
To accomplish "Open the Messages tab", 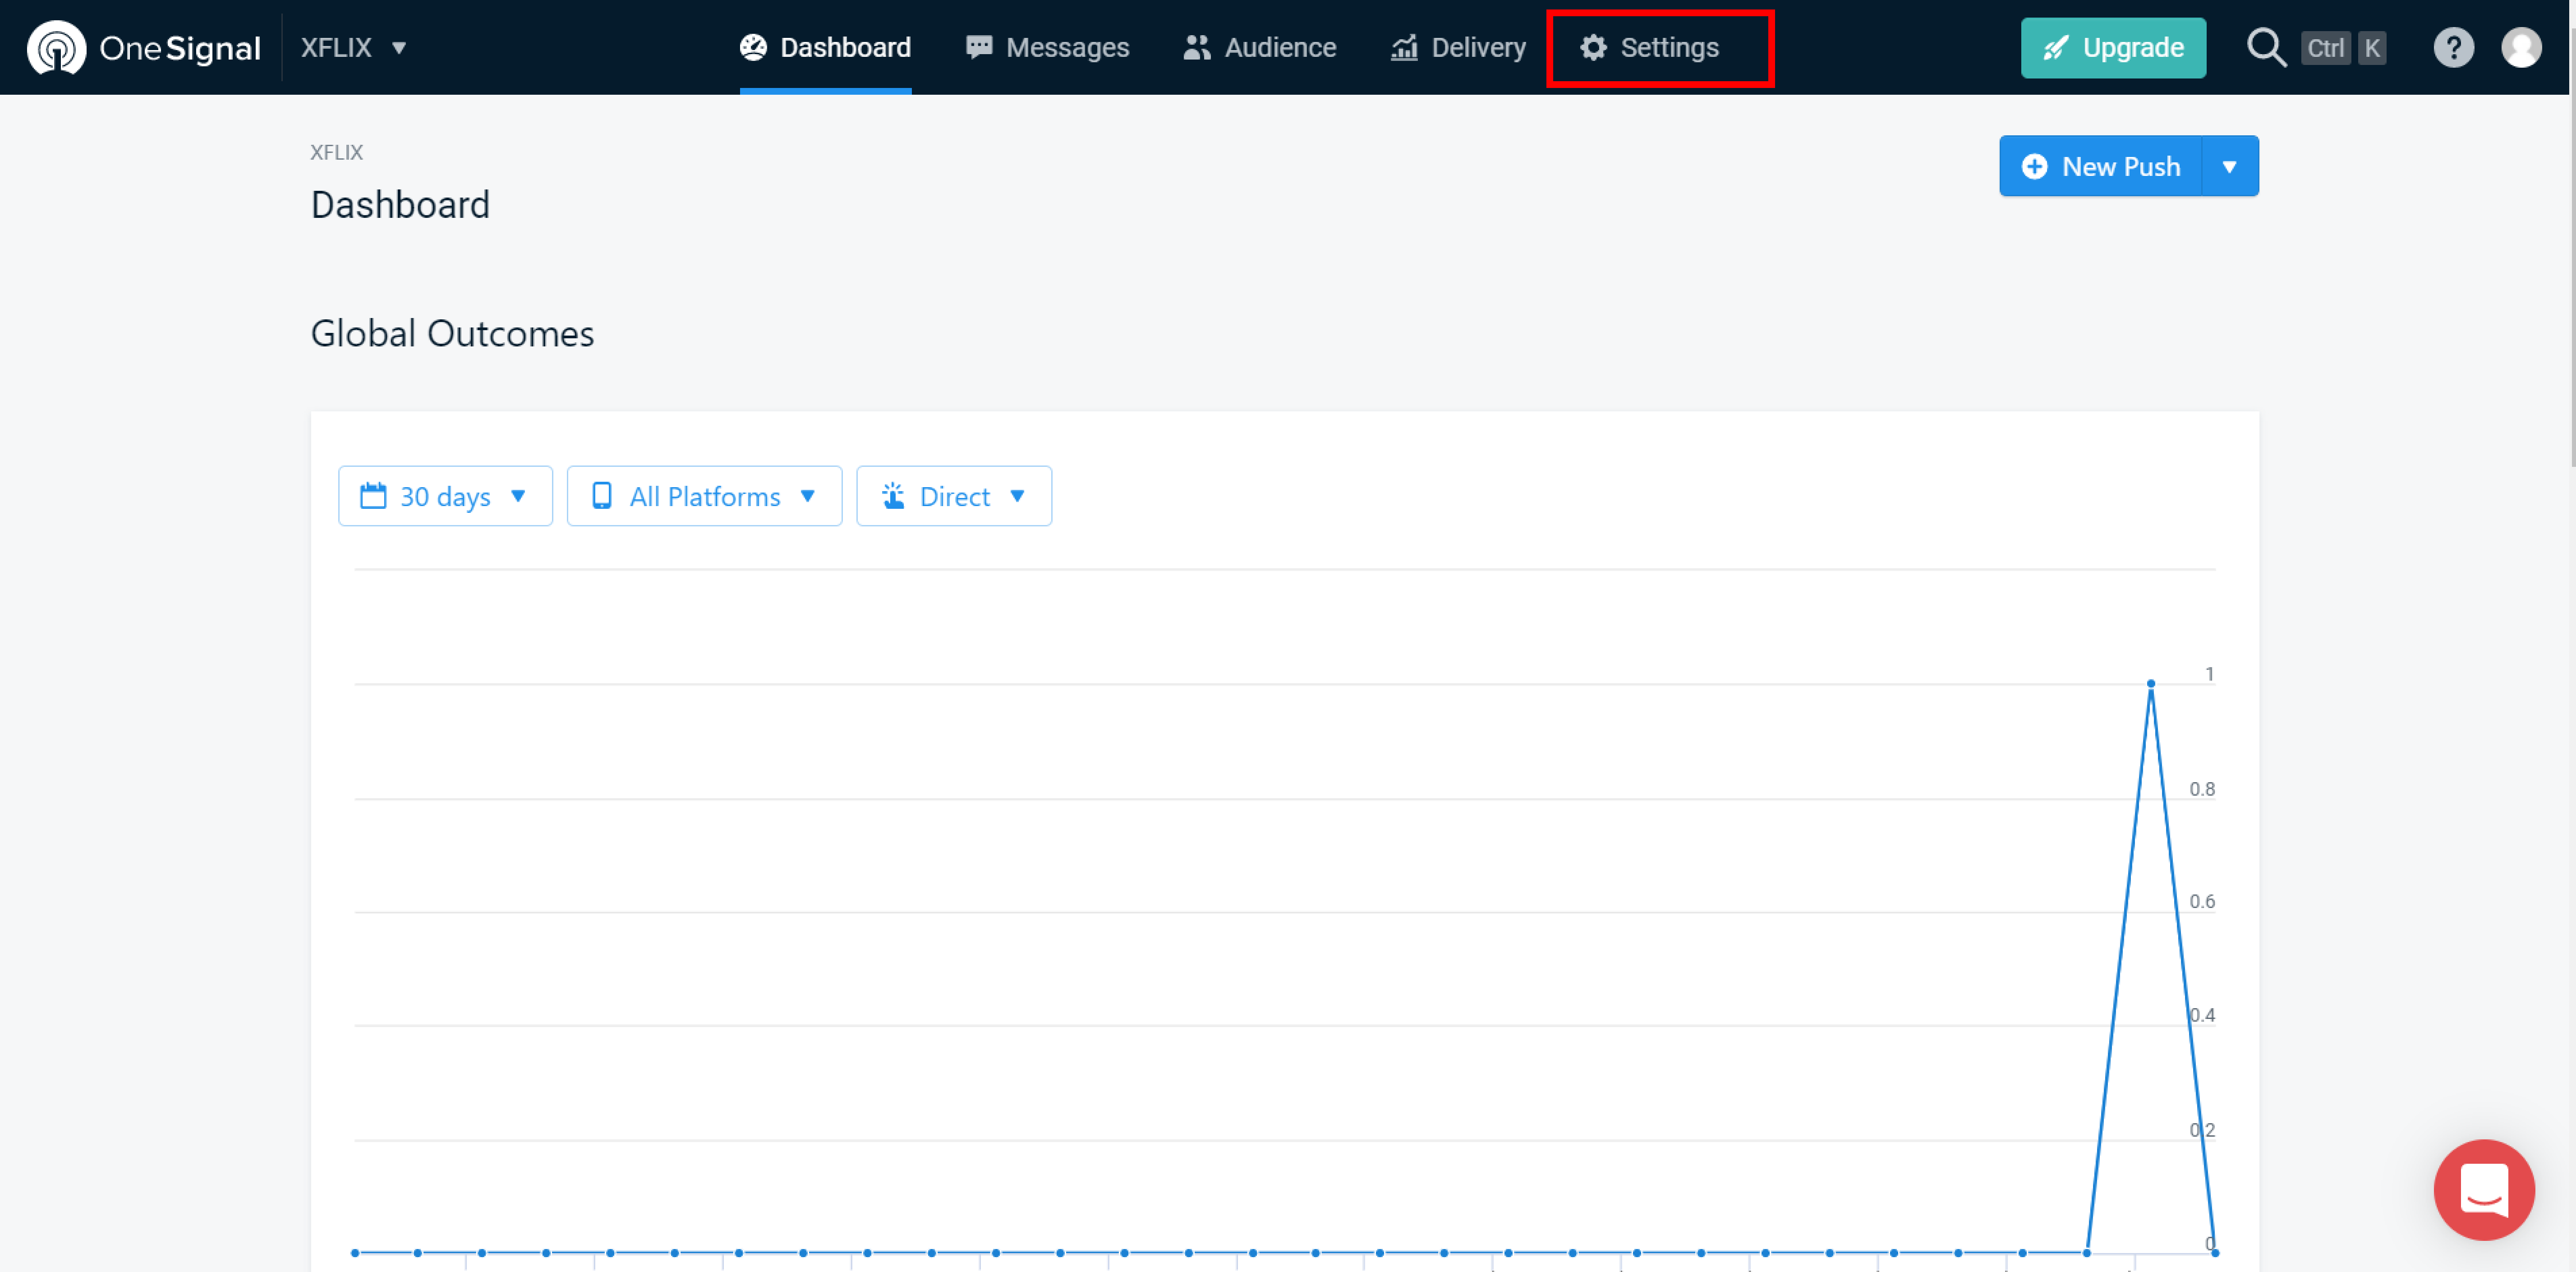I will click(1047, 47).
